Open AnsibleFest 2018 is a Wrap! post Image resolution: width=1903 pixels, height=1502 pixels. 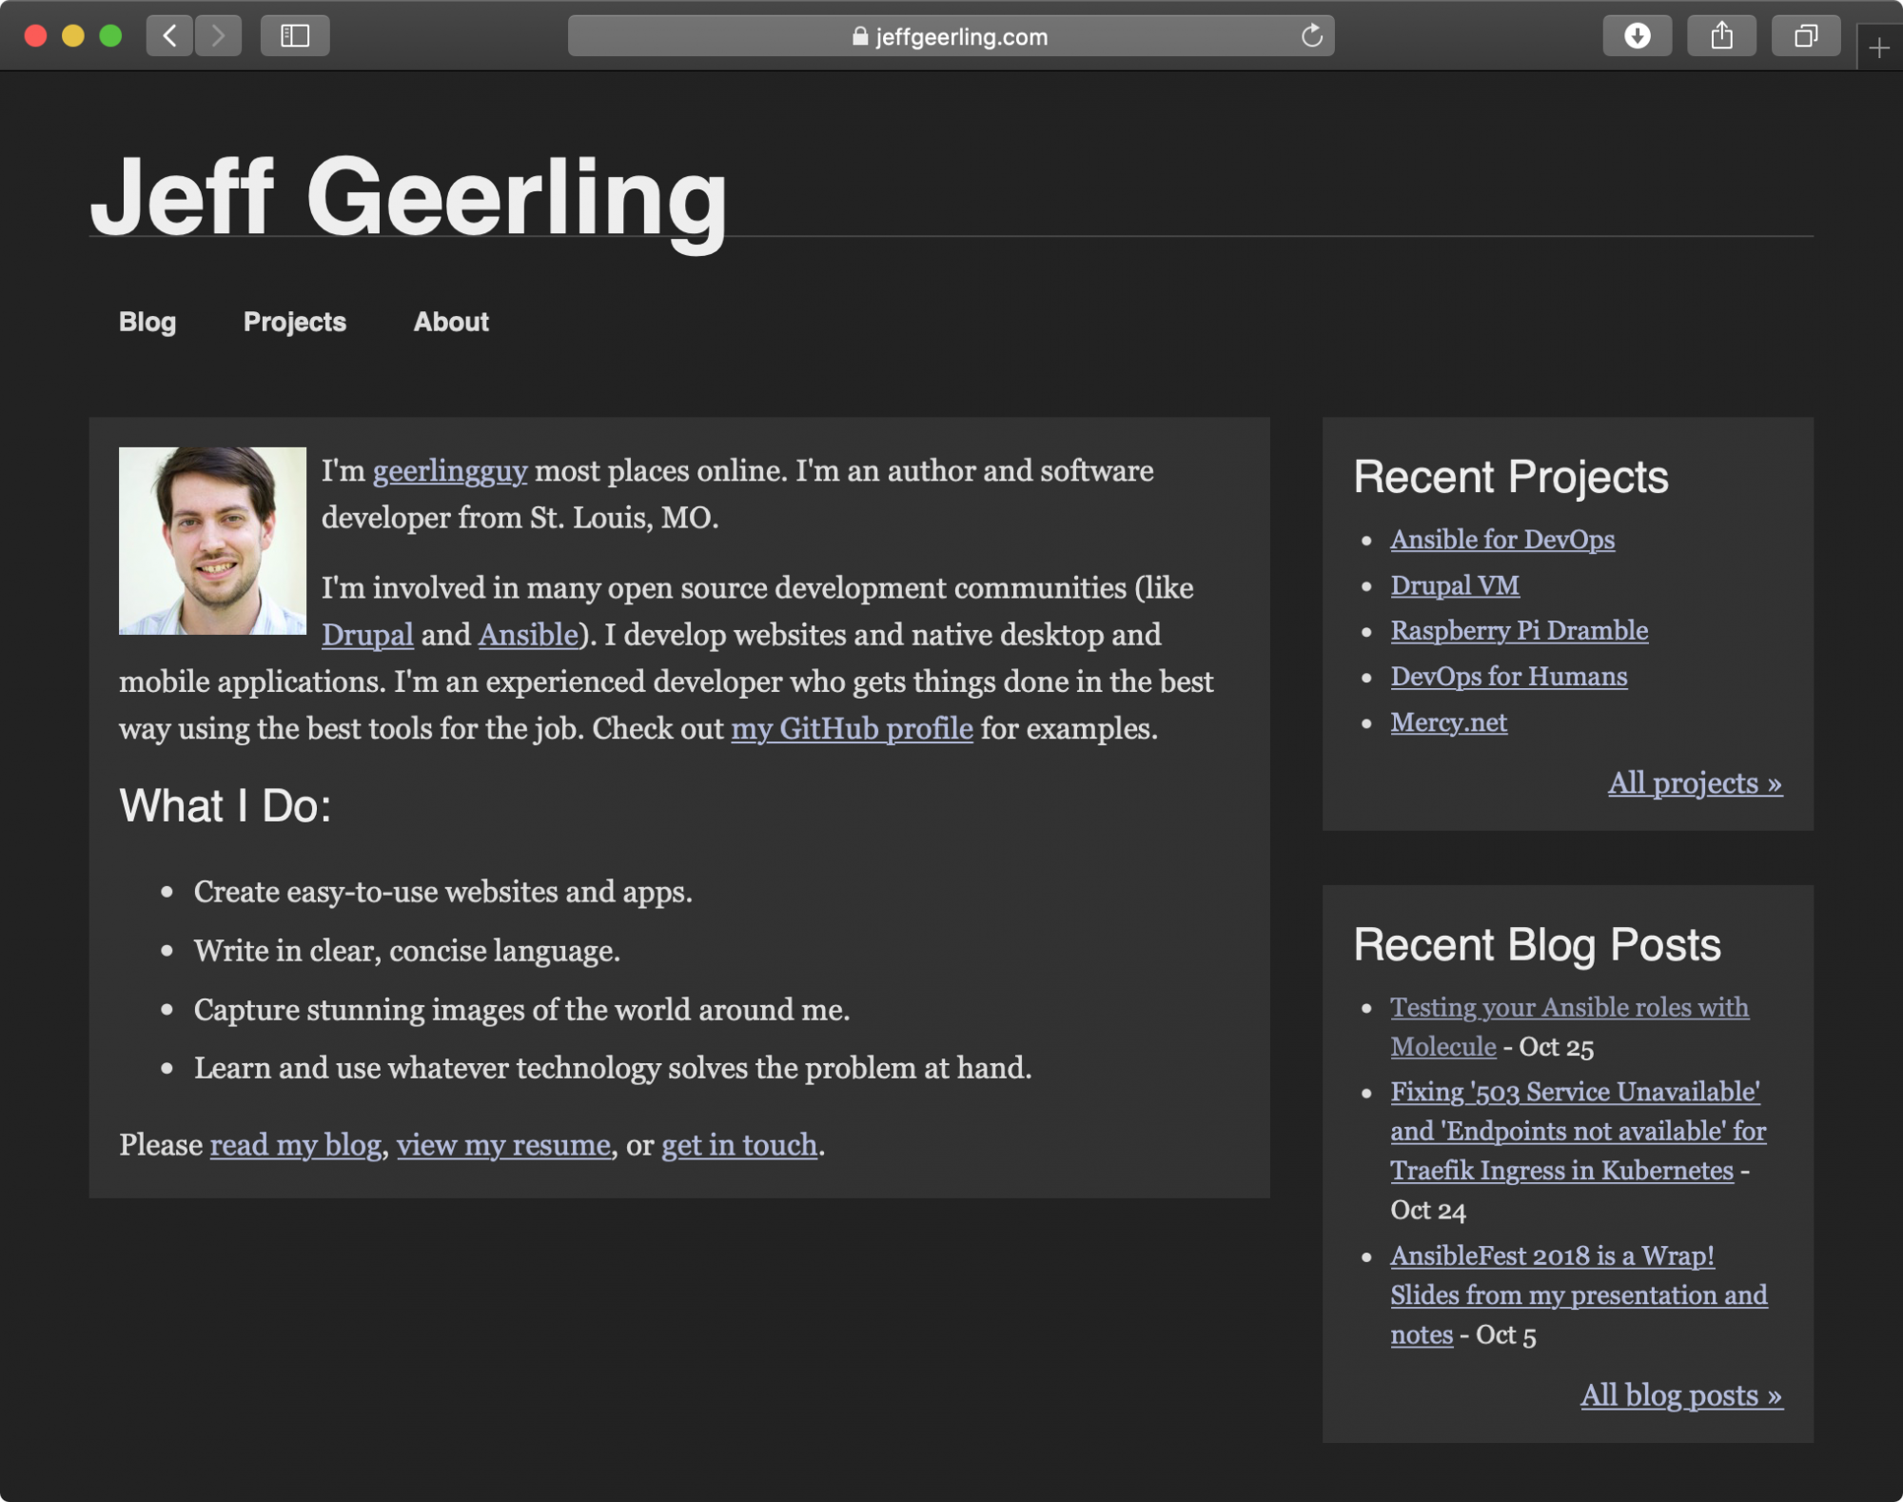(1579, 1295)
